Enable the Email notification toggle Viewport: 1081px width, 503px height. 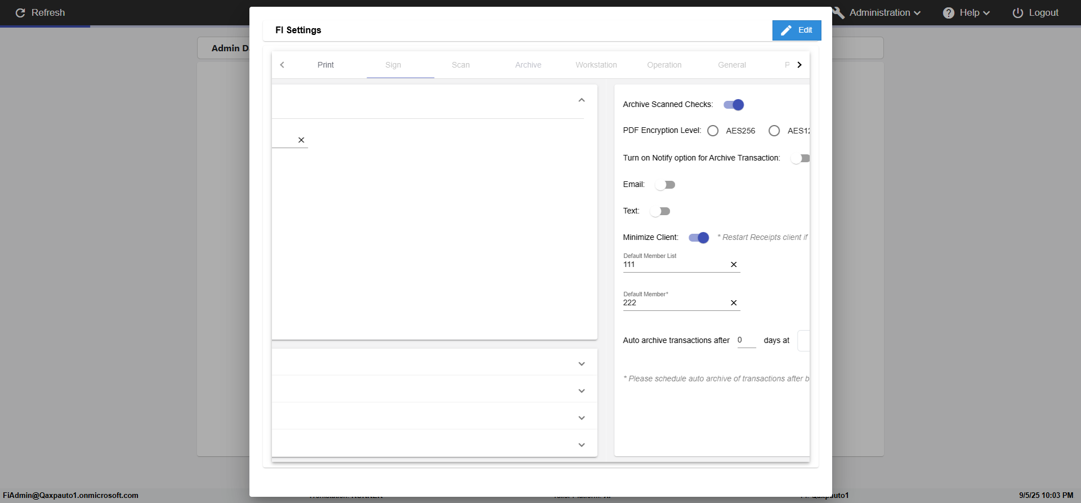pyautogui.click(x=665, y=185)
